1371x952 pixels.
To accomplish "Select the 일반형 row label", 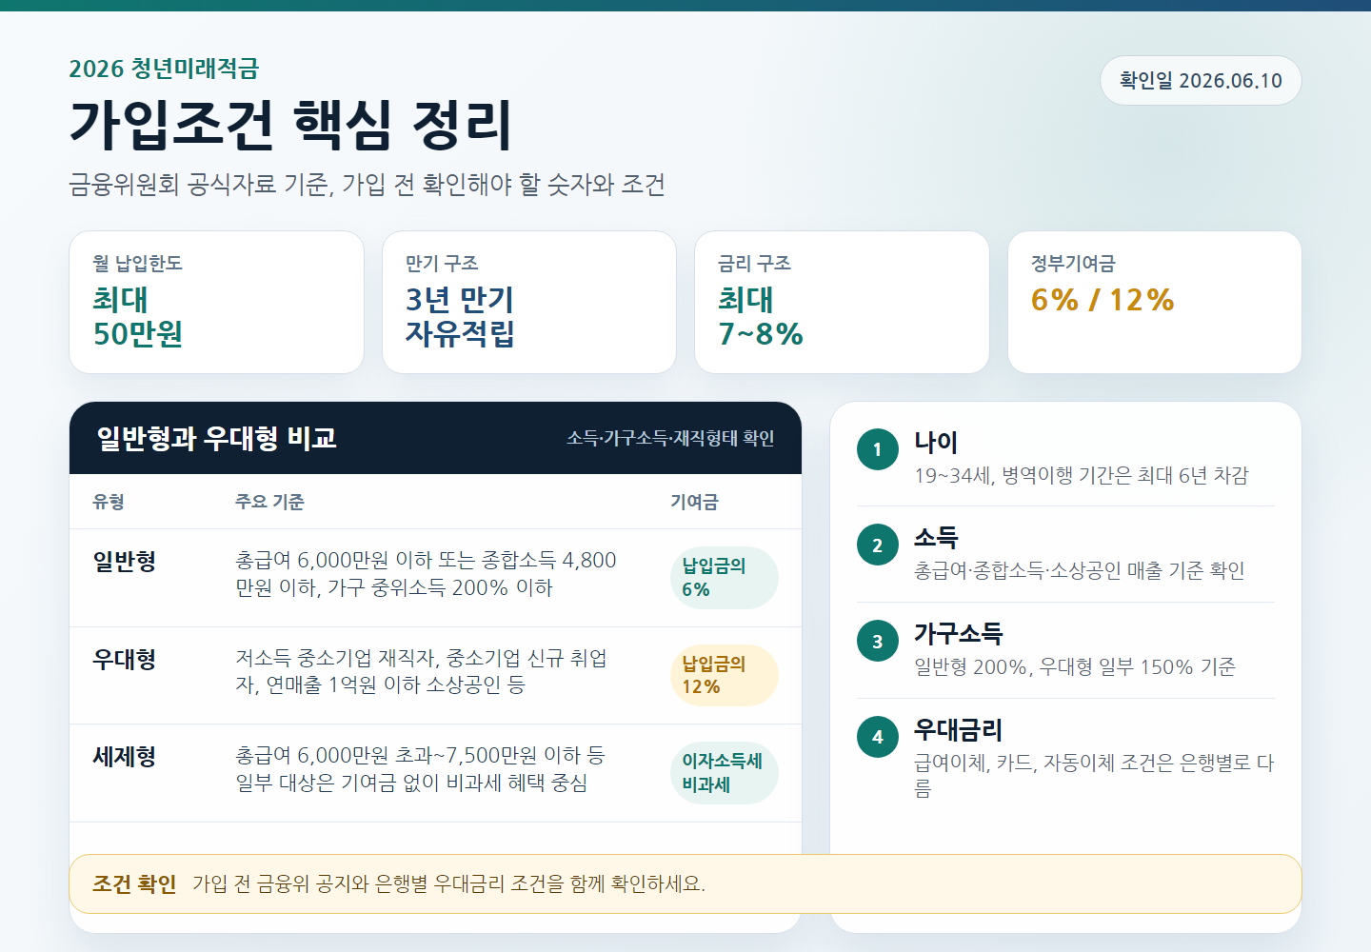I will [125, 562].
